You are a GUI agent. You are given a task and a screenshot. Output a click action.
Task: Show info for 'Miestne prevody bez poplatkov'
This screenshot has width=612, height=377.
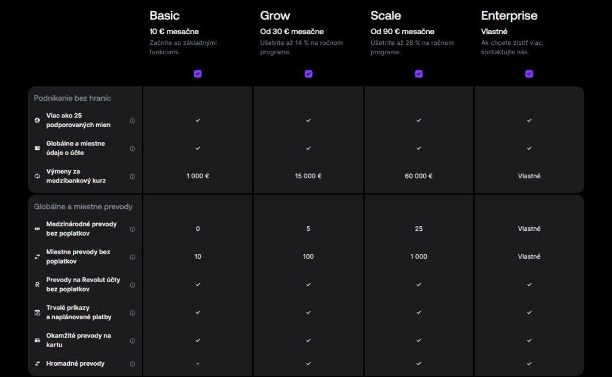(x=133, y=257)
